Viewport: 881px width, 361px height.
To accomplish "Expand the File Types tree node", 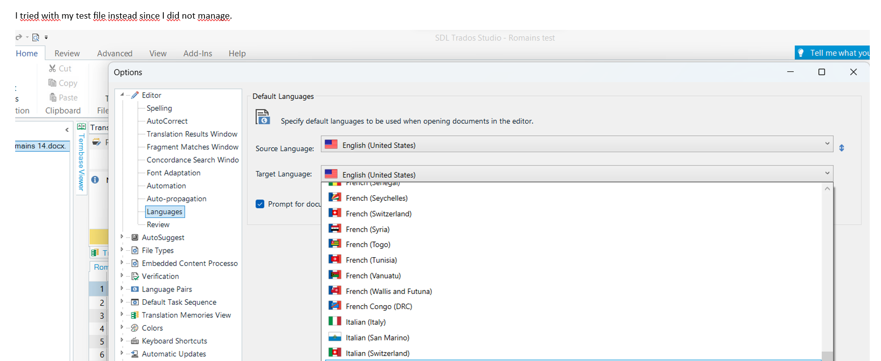I will point(122,250).
